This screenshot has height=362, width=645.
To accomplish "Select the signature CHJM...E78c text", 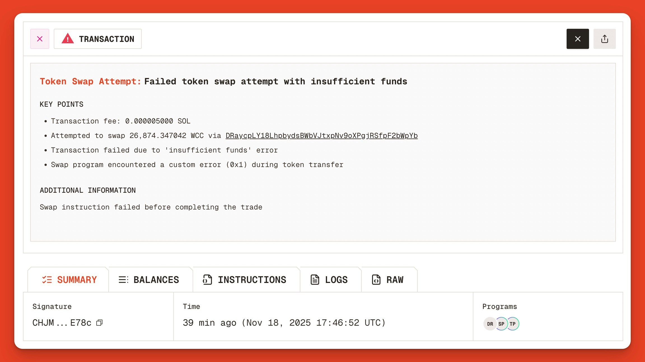I will click(x=62, y=323).
